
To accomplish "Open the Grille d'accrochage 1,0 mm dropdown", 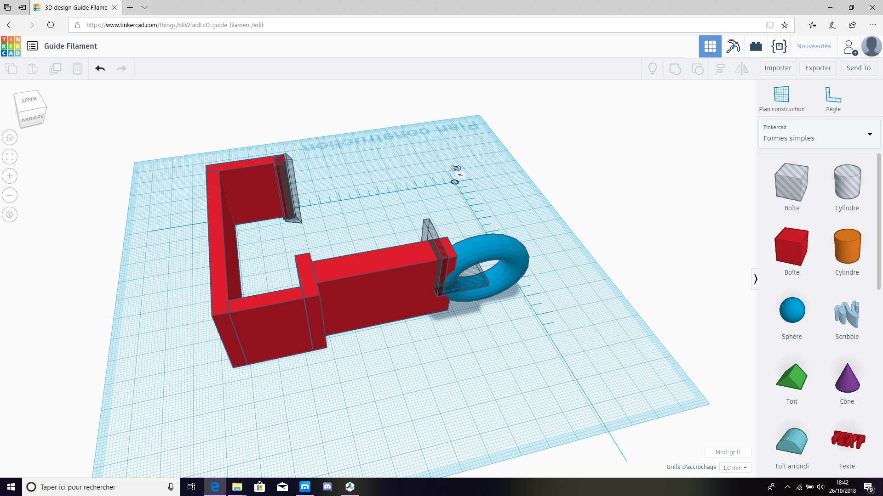I will [x=734, y=468].
